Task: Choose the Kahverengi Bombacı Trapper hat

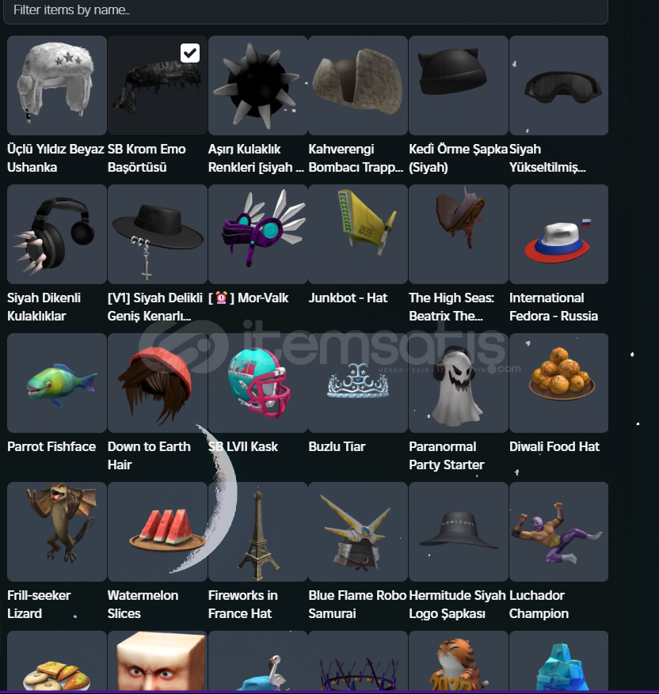Action: point(358,85)
